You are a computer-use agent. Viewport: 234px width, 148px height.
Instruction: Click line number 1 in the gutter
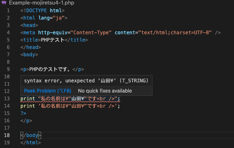coord(8,11)
